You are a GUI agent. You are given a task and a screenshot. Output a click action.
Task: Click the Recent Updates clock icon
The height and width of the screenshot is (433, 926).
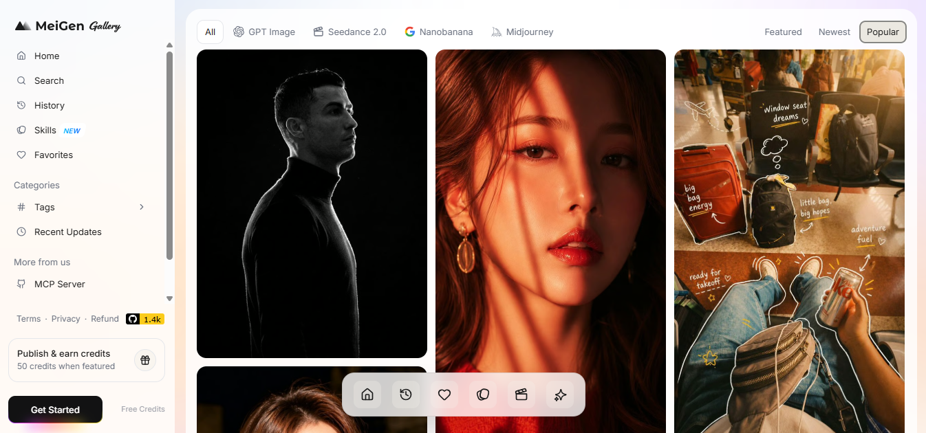tap(21, 232)
